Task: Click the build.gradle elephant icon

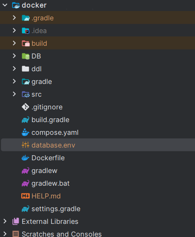Action: point(25,120)
